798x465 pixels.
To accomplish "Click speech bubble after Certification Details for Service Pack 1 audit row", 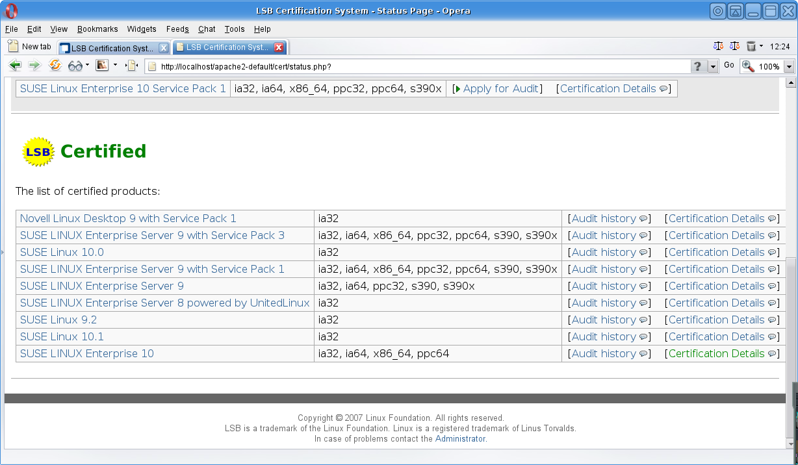I will click(x=663, y=89).
